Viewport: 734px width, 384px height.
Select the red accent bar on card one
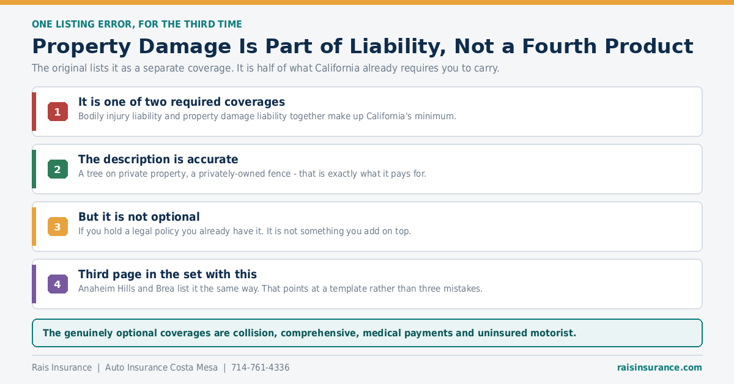click(34, 111)
